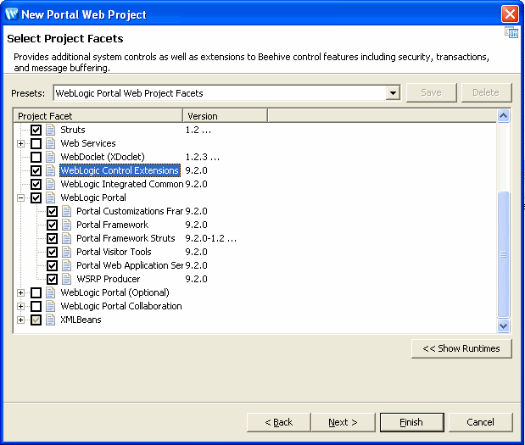
Task: Select the WebLogic Control Extensions row label
Action: pos(120,170)
